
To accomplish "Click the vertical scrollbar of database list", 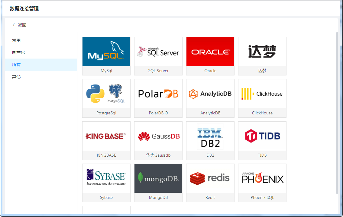I will [x=337, y=112].
